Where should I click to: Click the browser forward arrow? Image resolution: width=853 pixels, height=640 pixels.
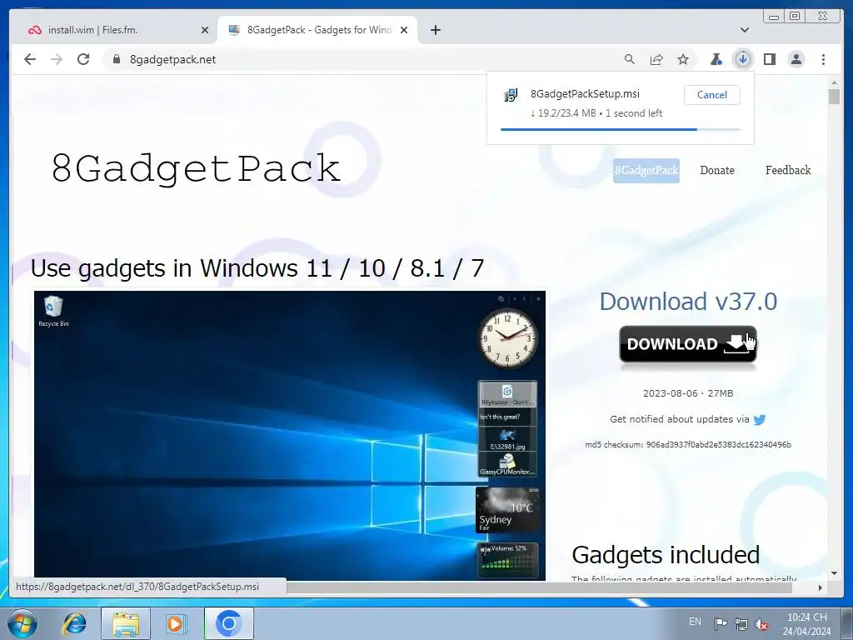[57, 59]
